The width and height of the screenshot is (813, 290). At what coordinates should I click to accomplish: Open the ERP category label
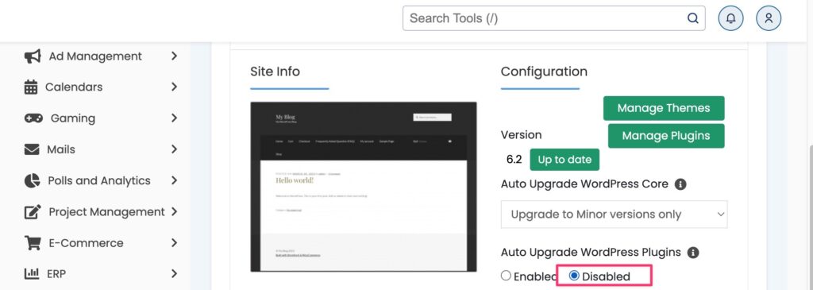point(56,273)
